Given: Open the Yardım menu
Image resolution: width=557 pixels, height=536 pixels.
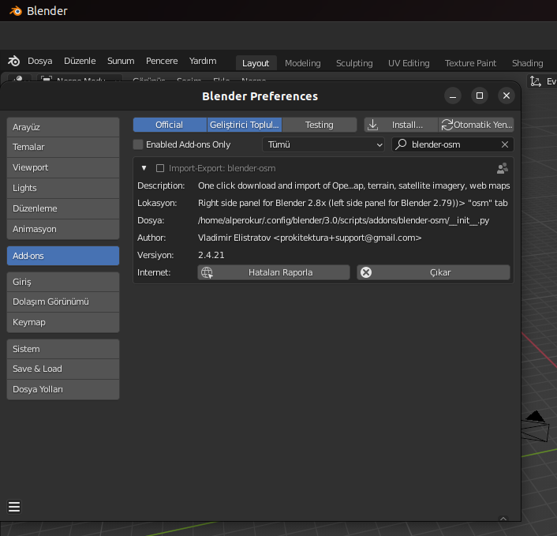Looking at the screenshot, I should click(x=203, y=61).
